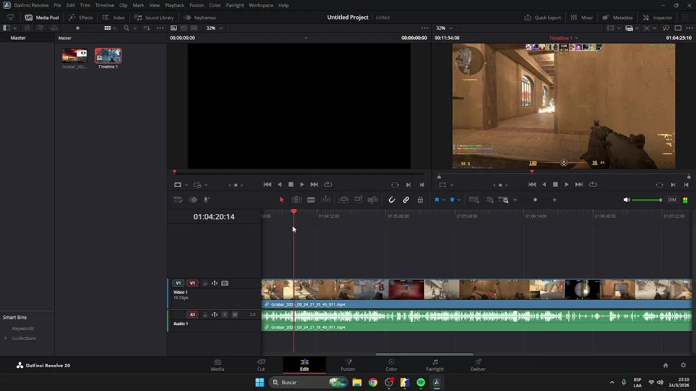Open Timeline View Options icon
The height and width of the screenshot is (391, 696).
tap(178, 200)
